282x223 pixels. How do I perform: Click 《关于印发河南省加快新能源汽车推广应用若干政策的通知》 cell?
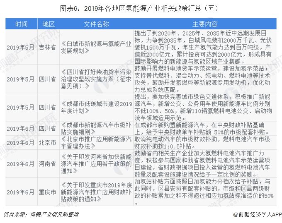(x=96, y=164)
